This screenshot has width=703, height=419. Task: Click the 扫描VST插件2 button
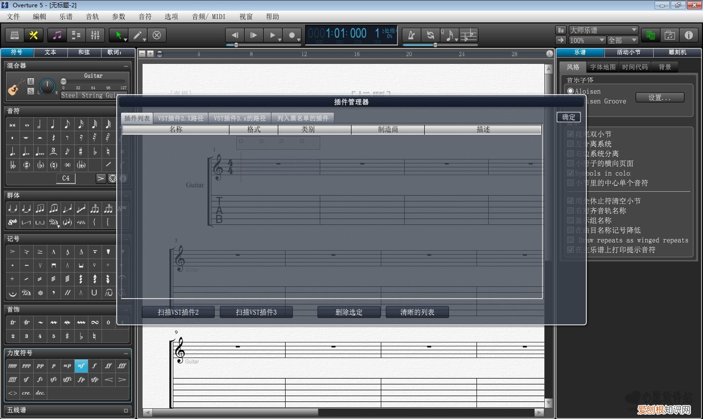pyautogui.click(x=178, y=312)
